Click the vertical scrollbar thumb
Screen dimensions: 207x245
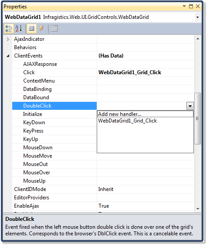[x=198, y=119]
